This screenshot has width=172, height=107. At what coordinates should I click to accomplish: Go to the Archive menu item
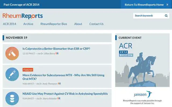pyautogui.click(x=28, y=24)
